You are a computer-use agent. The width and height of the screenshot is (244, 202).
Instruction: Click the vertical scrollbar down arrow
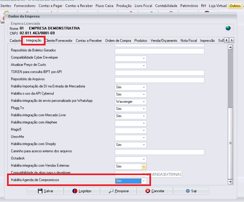(230, 182)
